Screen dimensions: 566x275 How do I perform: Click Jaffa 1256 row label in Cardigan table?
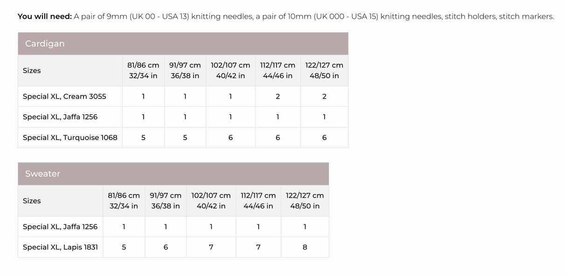(x=60, y=117)
